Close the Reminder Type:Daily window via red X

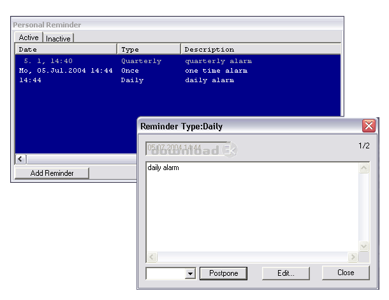click(x=369, y=126)
